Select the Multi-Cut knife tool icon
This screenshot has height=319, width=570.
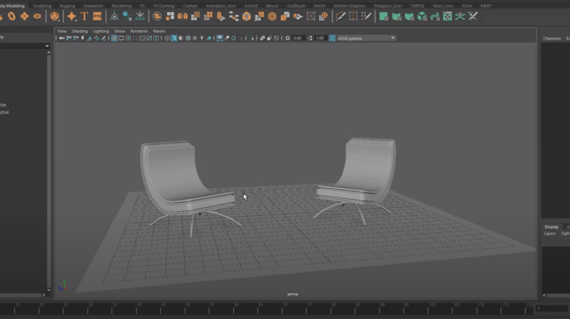[x=340, y=16]
